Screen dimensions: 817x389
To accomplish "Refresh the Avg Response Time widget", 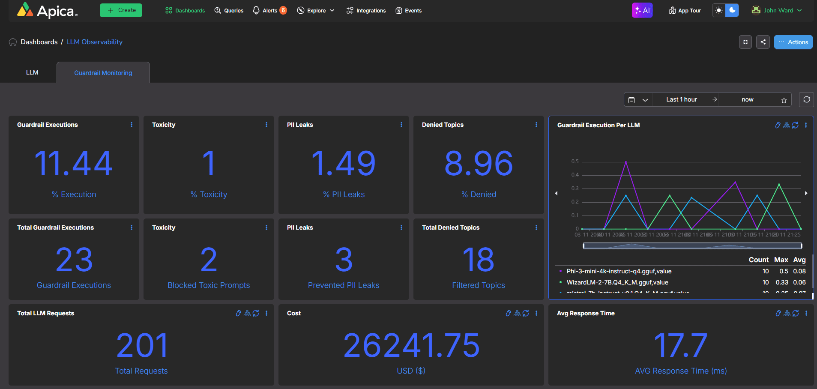I will coord(796,313).
